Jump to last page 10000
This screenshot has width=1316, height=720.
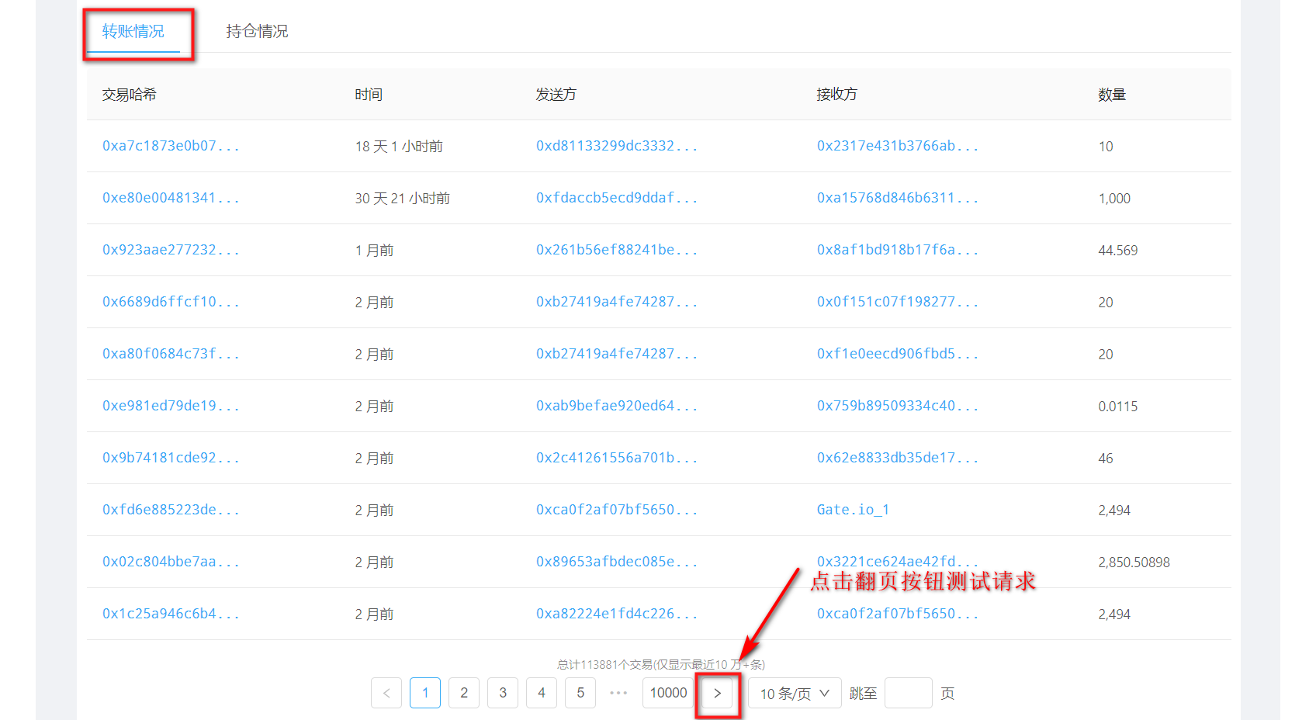668,693
